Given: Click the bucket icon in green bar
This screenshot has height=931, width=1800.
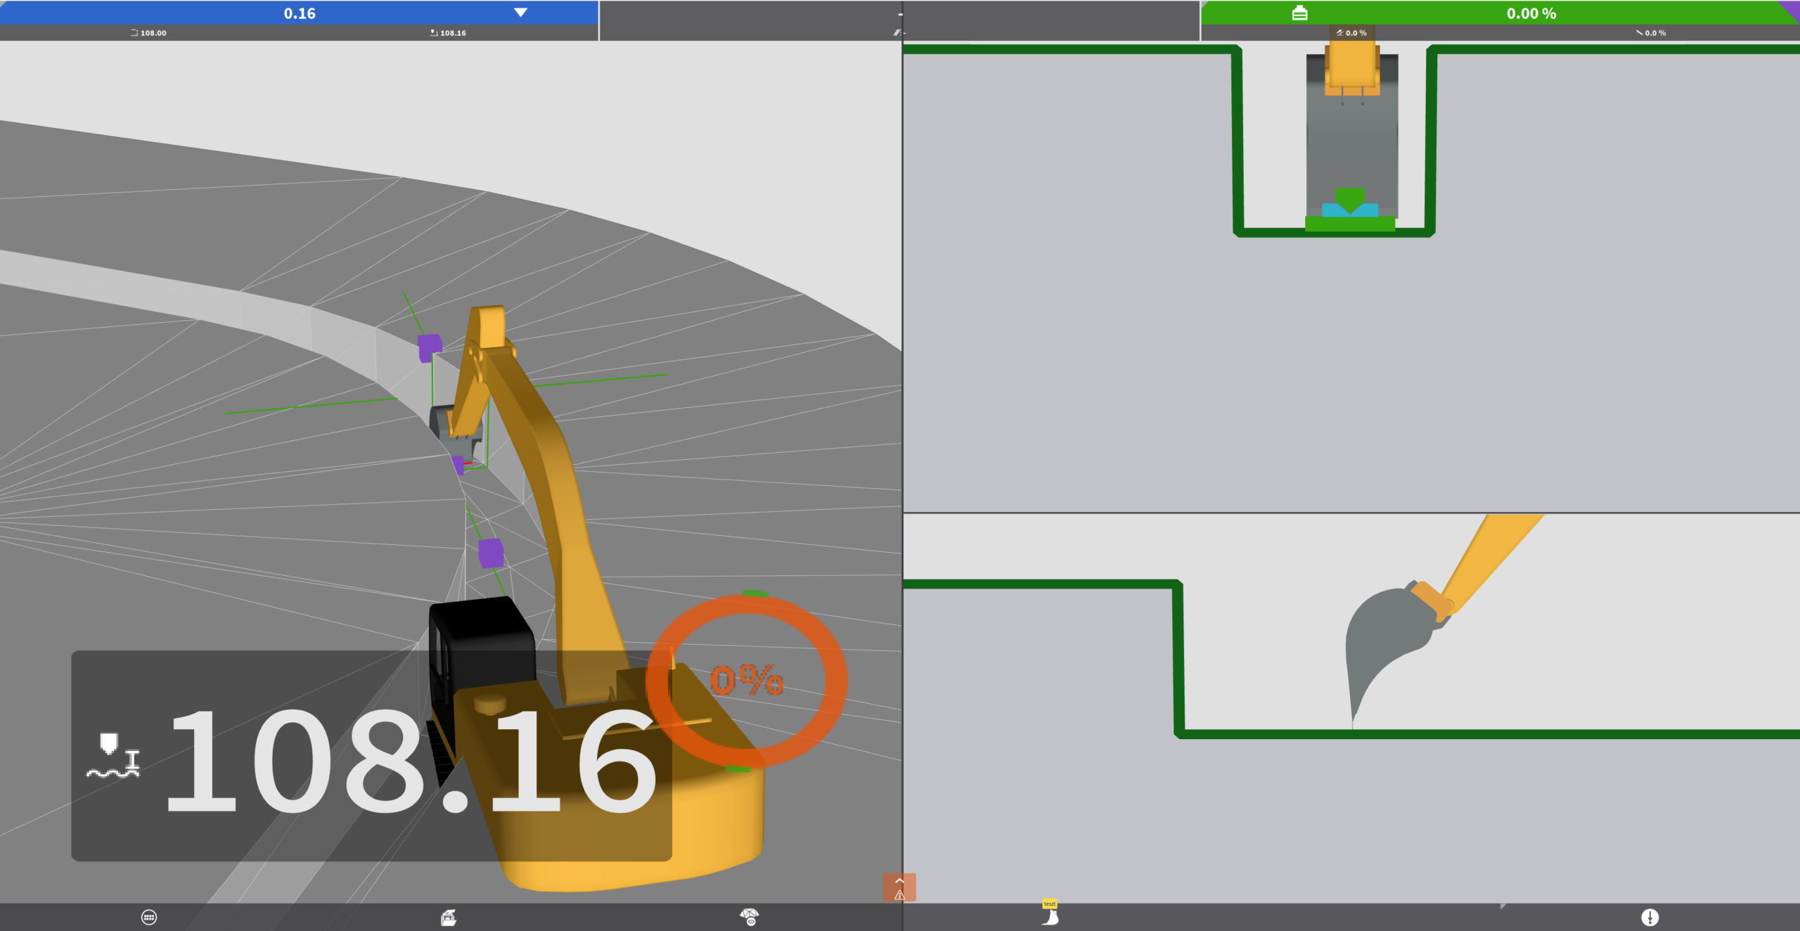Looking at the screenshot, I should click(1299, 13).
